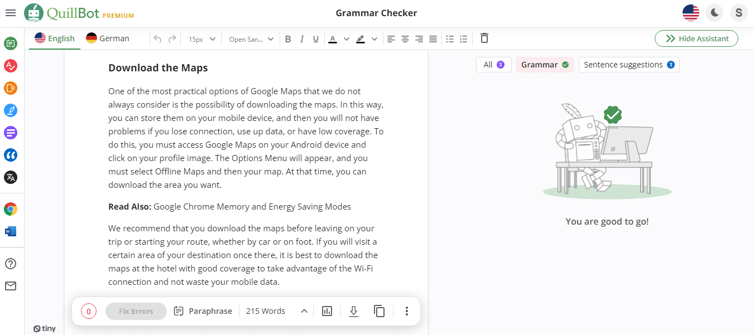Screen dimensions: 754x335
Task: Toggle dark mode with moon icon
Action: [714, 12]
